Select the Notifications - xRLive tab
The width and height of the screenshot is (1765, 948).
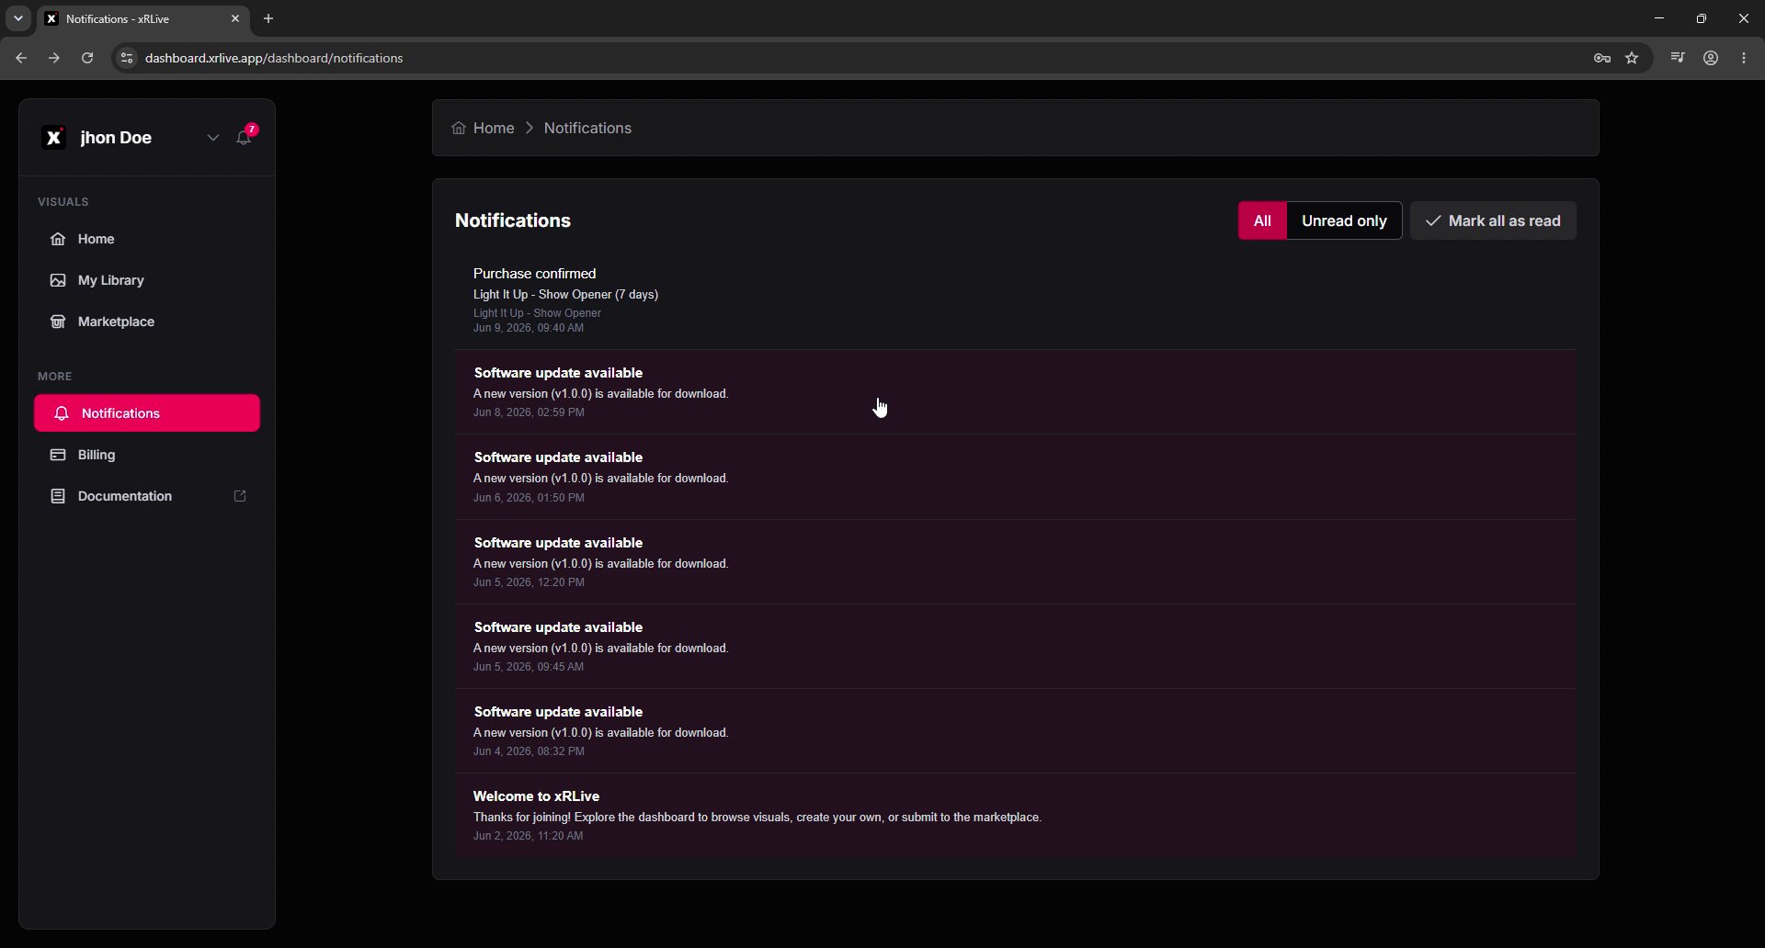(142, 18)
